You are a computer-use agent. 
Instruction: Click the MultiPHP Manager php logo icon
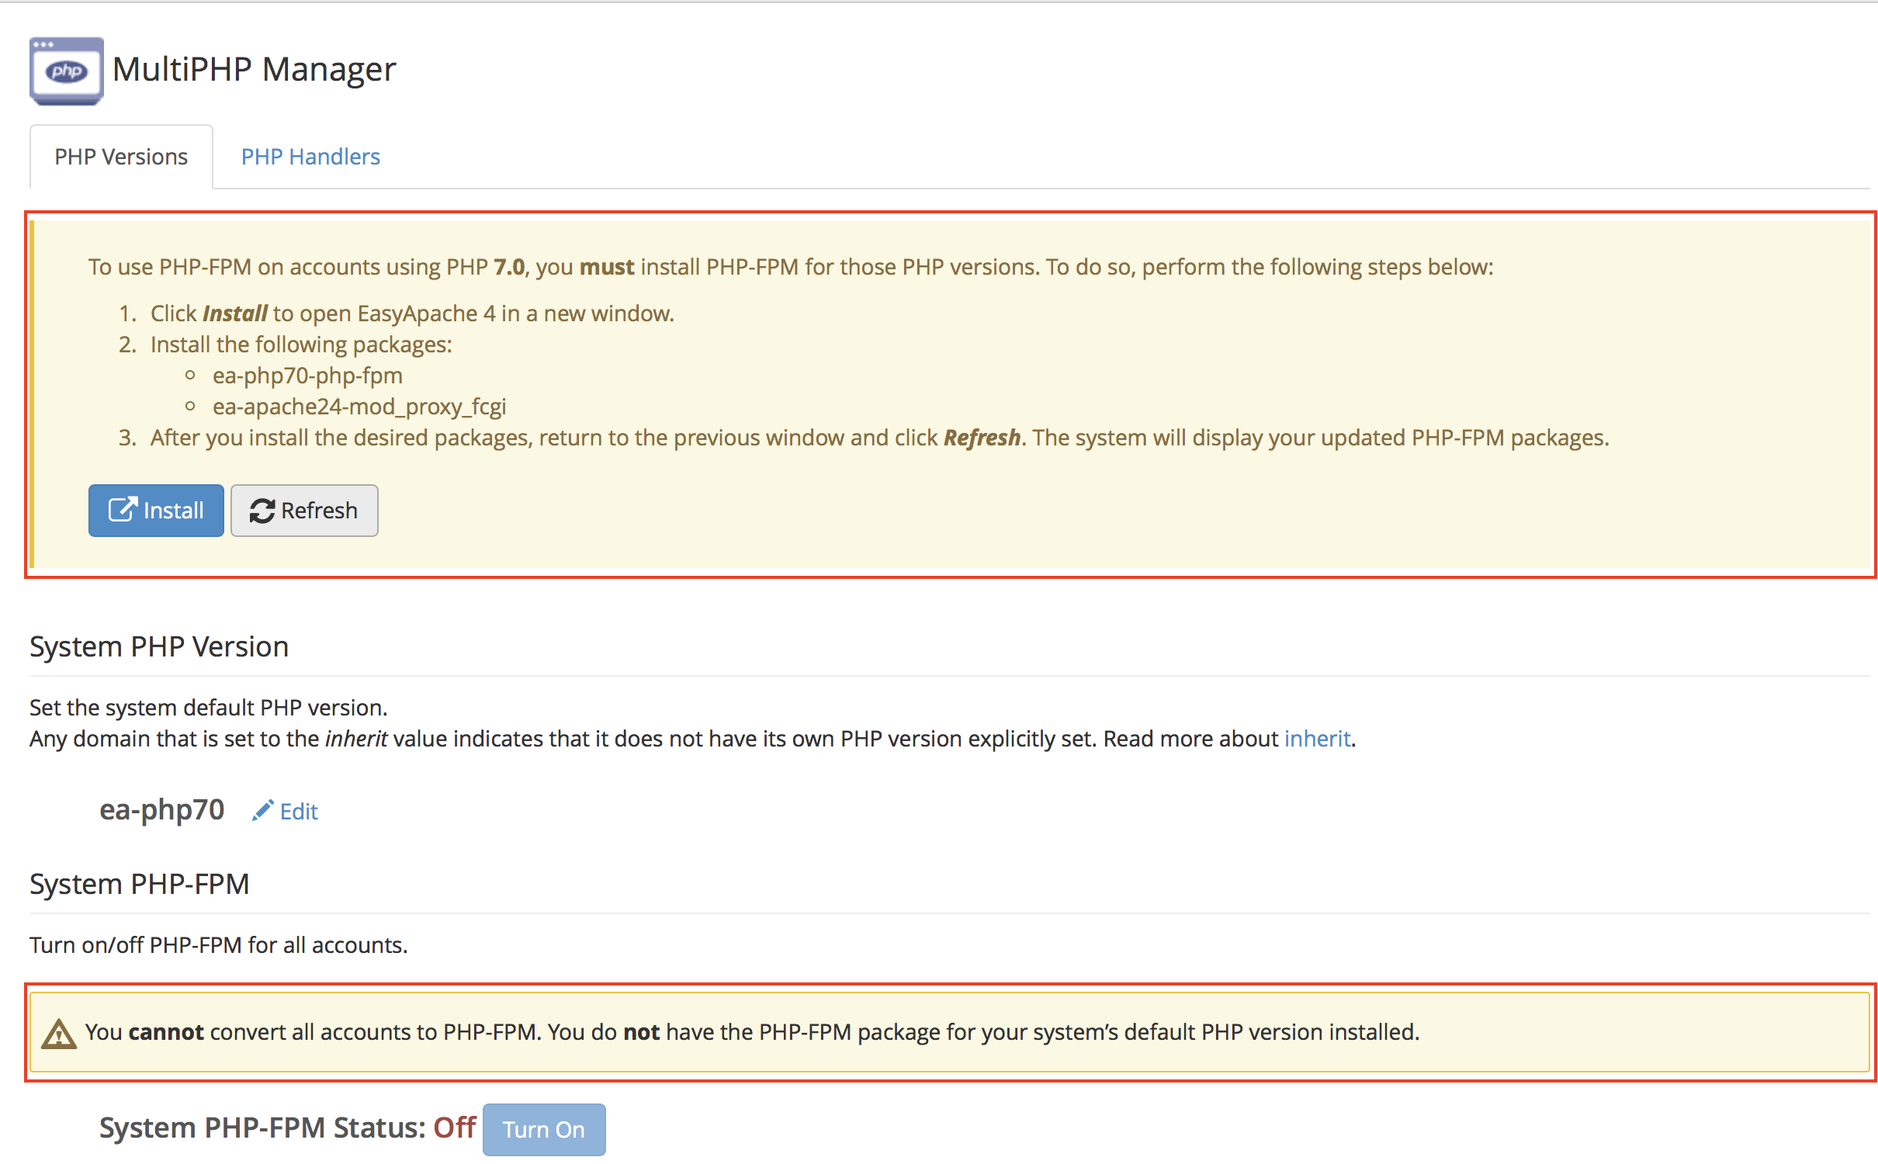pos(66,71)
